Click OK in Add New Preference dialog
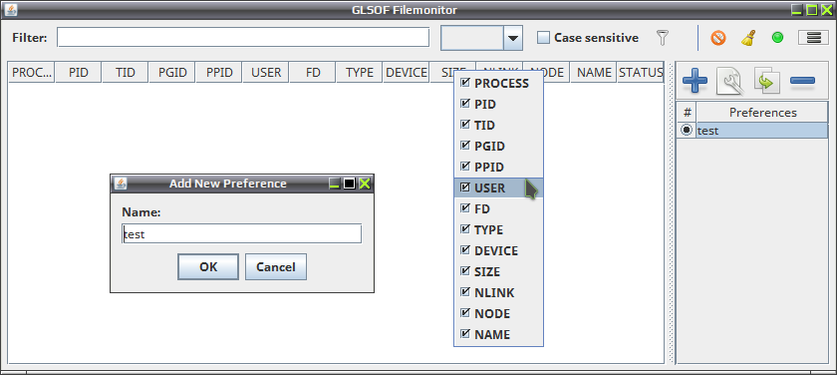This screenshot has width=837, height=375. 208,266
